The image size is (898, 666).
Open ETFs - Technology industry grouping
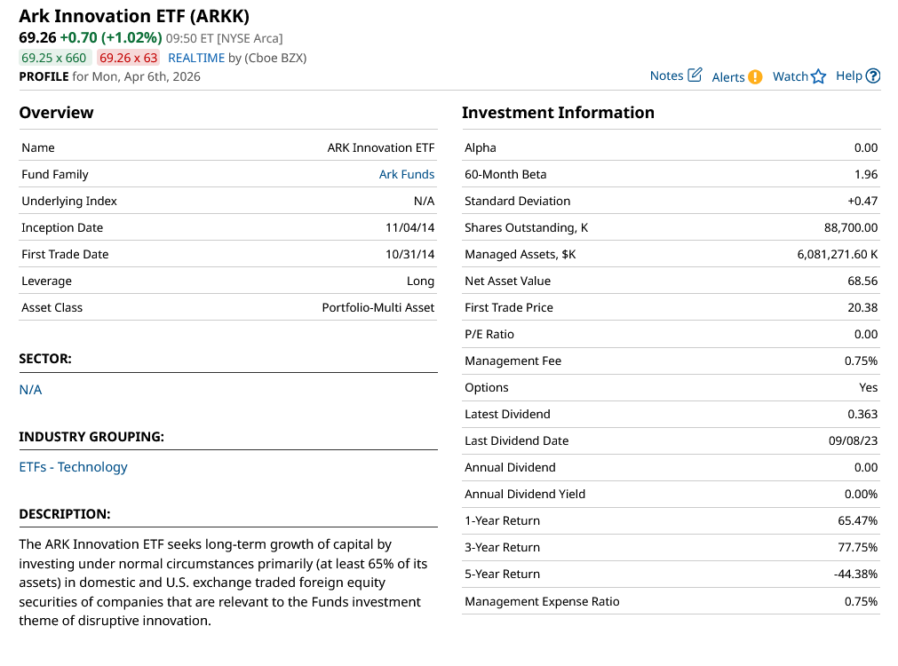tap(73, 467)
